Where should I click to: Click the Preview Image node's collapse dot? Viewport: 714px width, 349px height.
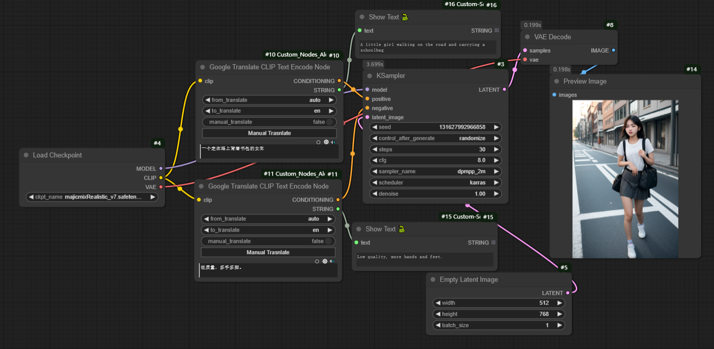(556, 82)
